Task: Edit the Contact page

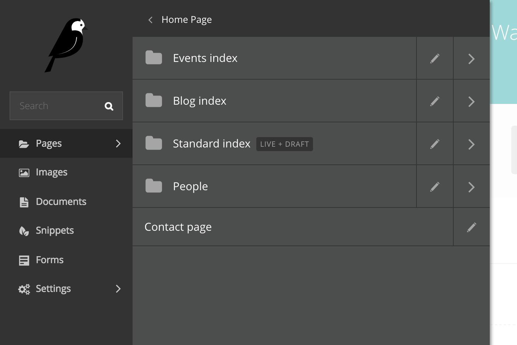Action: click(472, 227)
